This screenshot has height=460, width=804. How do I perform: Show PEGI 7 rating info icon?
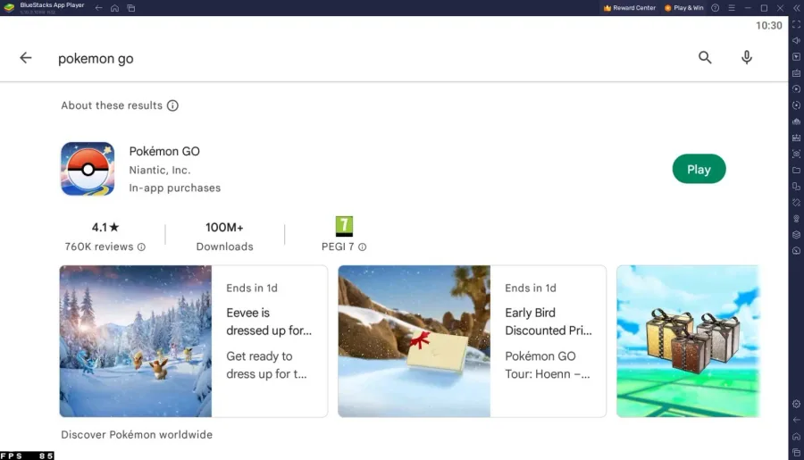(x=363, y=247)
